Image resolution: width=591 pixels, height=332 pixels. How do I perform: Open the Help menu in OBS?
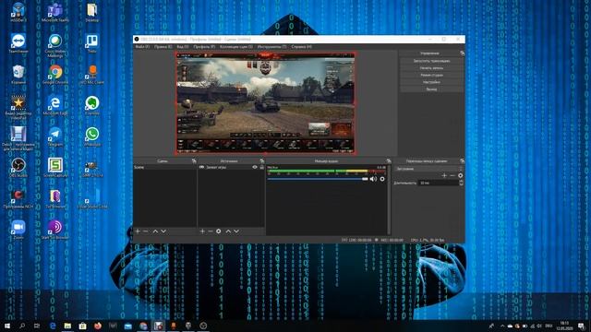[302, 47]
